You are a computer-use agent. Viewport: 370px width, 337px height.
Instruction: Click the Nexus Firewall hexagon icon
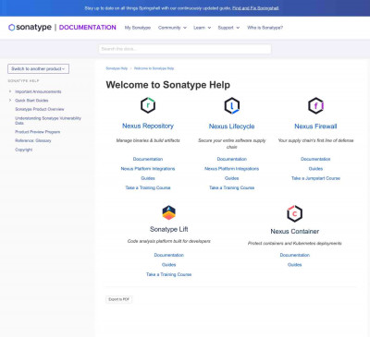pyautogui.click(x=315, y=105)
